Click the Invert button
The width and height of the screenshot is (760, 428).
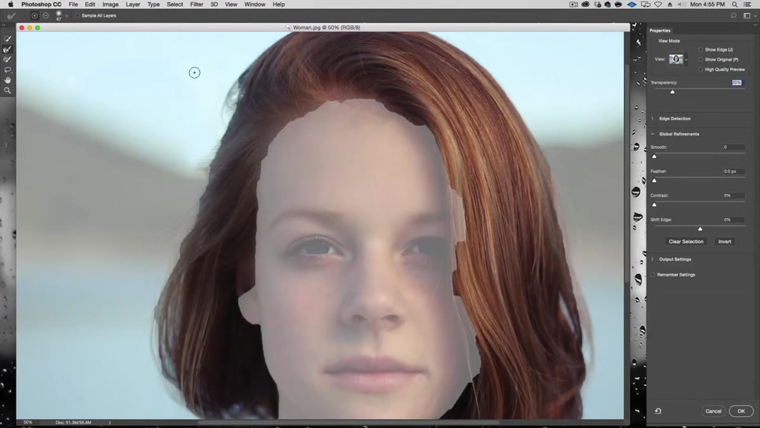pyautogui.click(x=725, y=242)
